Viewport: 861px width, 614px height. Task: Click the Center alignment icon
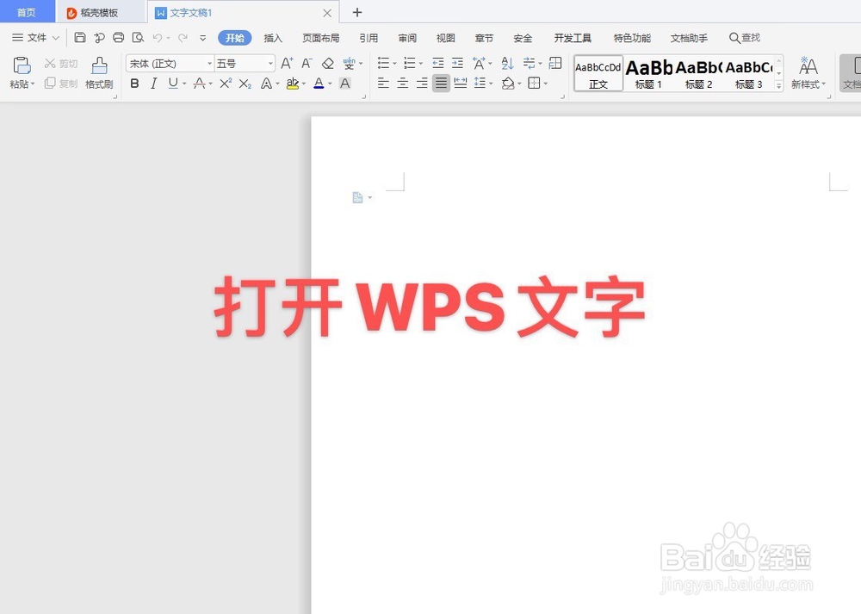(x=402, y=84)
